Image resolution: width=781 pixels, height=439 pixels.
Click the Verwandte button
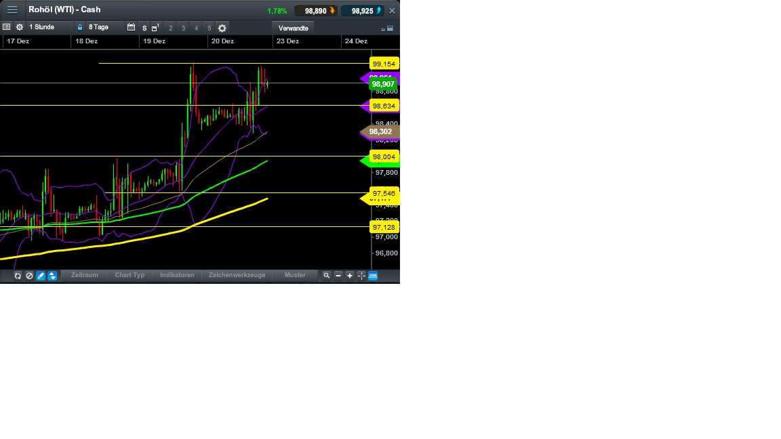[293, 28]
